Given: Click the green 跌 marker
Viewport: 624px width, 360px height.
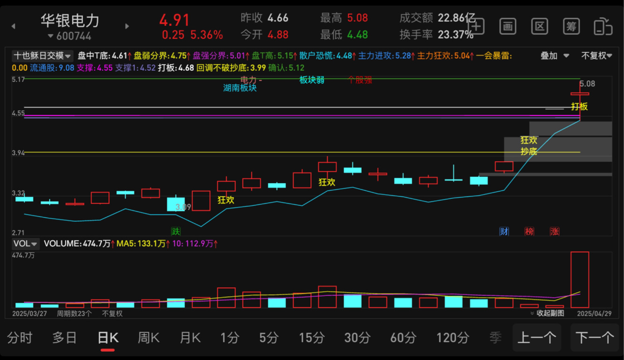Looking at the screenshot, I should 176,231.
